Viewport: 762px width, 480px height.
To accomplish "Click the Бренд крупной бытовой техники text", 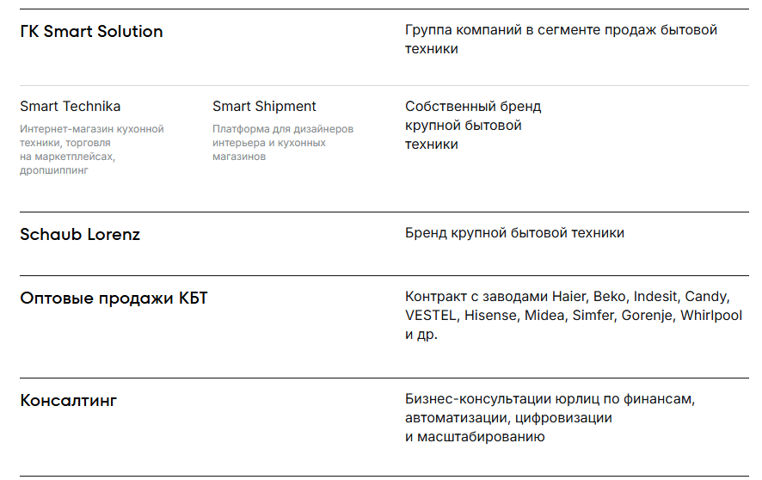I will 514,233.
